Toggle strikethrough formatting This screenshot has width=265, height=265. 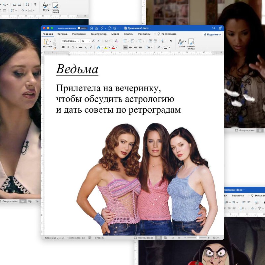pyautogui.click(x=80, y=47)
